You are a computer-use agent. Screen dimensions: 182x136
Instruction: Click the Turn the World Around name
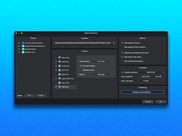point(34,43)
